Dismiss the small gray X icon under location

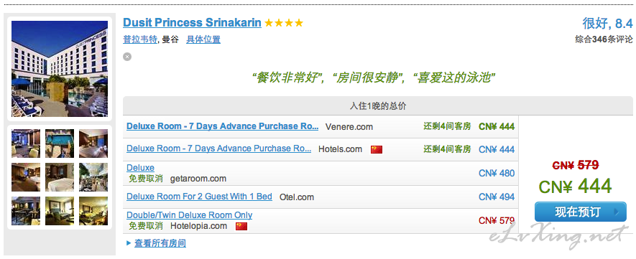(127, 57)
